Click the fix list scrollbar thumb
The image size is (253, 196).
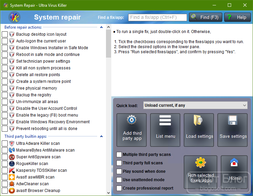(108, 43)
